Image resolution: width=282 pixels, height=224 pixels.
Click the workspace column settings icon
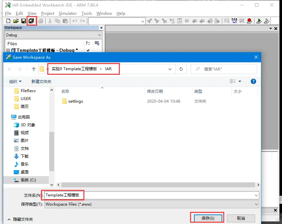(88, 43)
